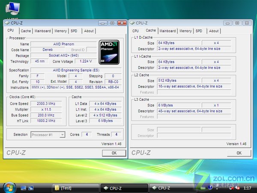Open Mainboard tab in left window
Screen dimensions: 257x193
(42, 31)
